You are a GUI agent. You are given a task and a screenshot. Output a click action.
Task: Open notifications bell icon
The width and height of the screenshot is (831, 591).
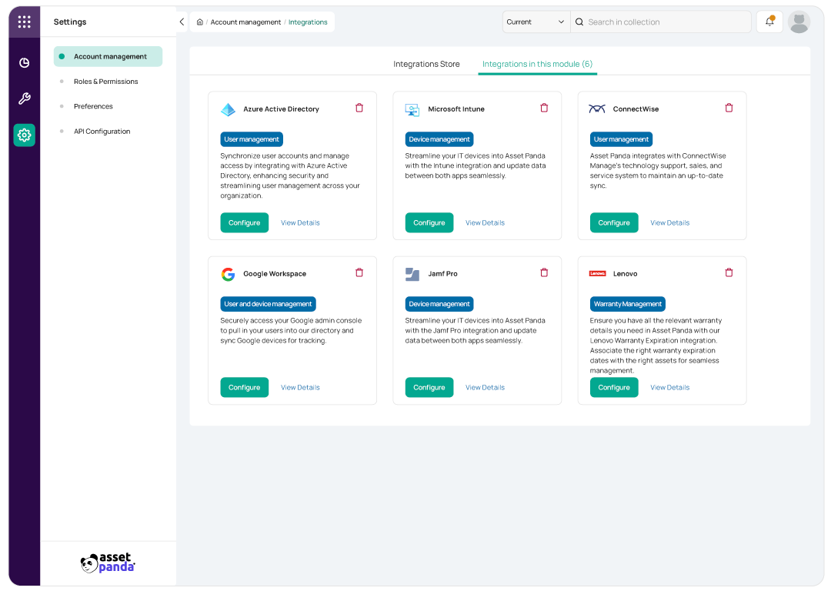(x=769, y=22)
